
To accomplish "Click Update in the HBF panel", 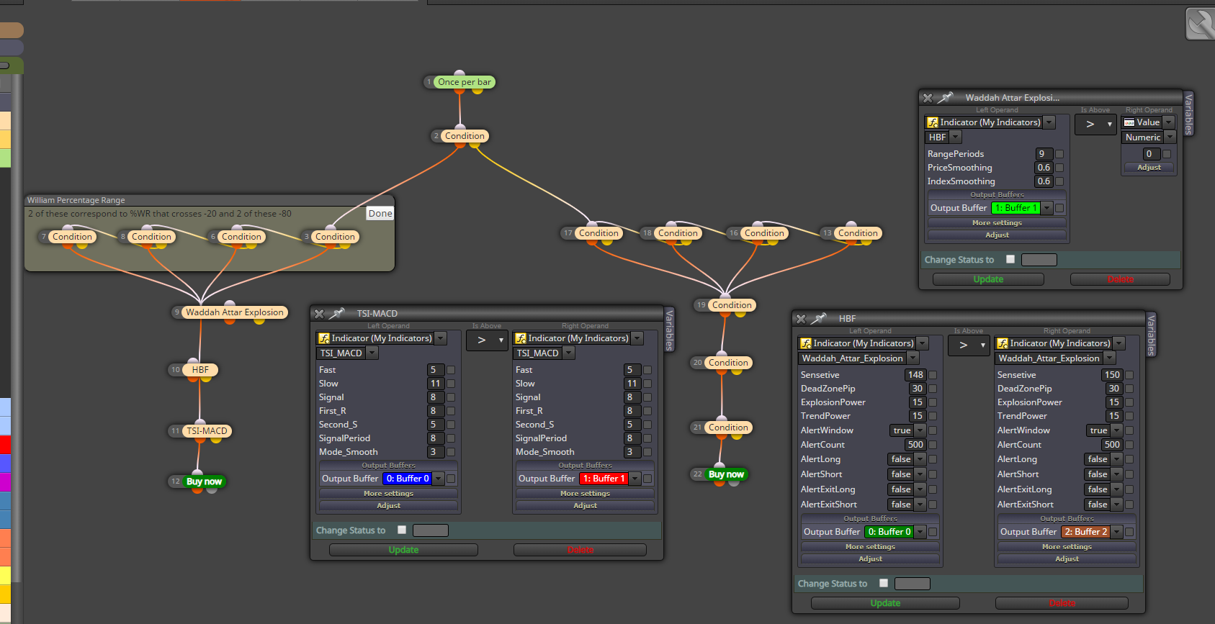I will 885,603.
